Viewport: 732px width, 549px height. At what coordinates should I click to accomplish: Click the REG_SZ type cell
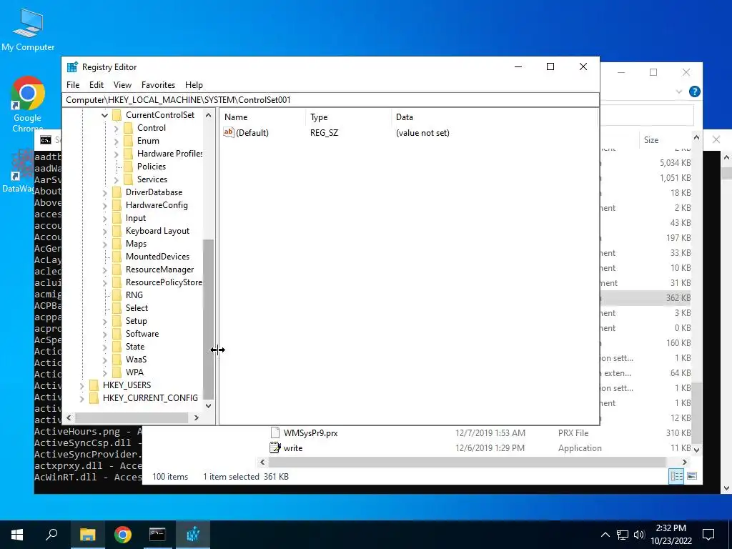(x=324, y=133)
